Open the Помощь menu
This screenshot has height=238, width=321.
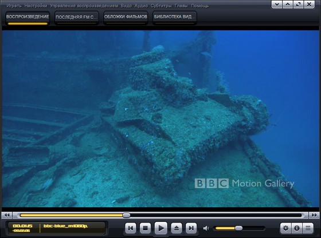(199, 6)
